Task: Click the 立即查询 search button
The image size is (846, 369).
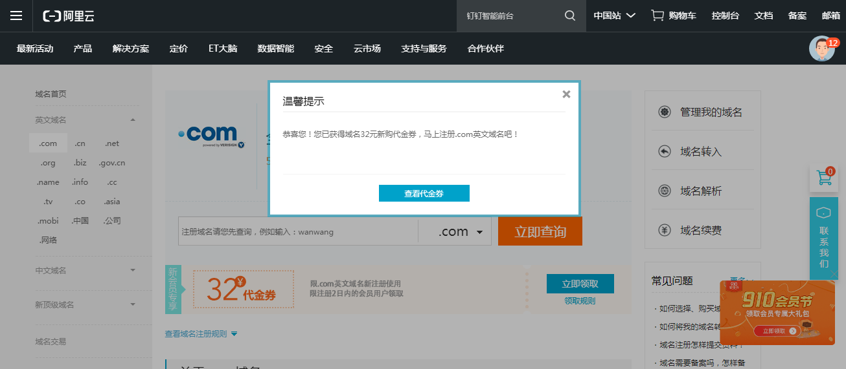Action: (540, 232)
